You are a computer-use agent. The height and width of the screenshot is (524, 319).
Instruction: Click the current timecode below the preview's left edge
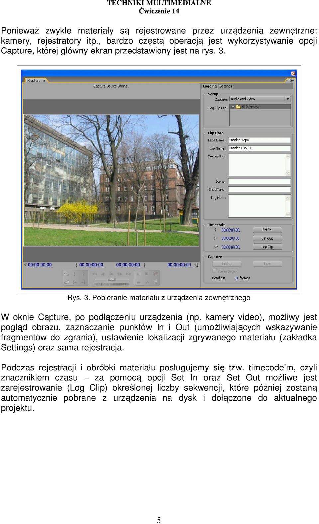point(40,265)
